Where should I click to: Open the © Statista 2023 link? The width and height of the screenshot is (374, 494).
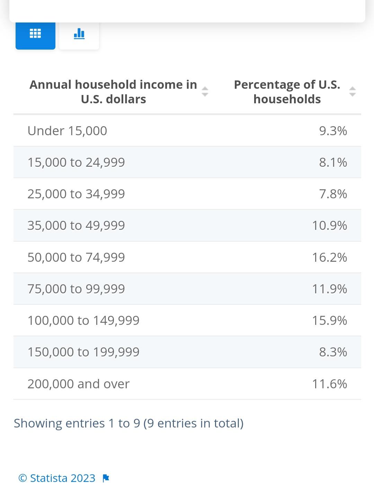coord(57,478)
